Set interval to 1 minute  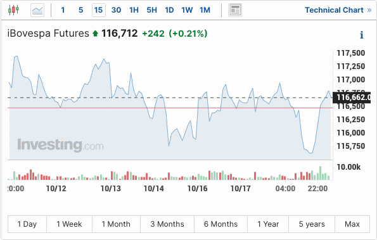pos(63,10)
